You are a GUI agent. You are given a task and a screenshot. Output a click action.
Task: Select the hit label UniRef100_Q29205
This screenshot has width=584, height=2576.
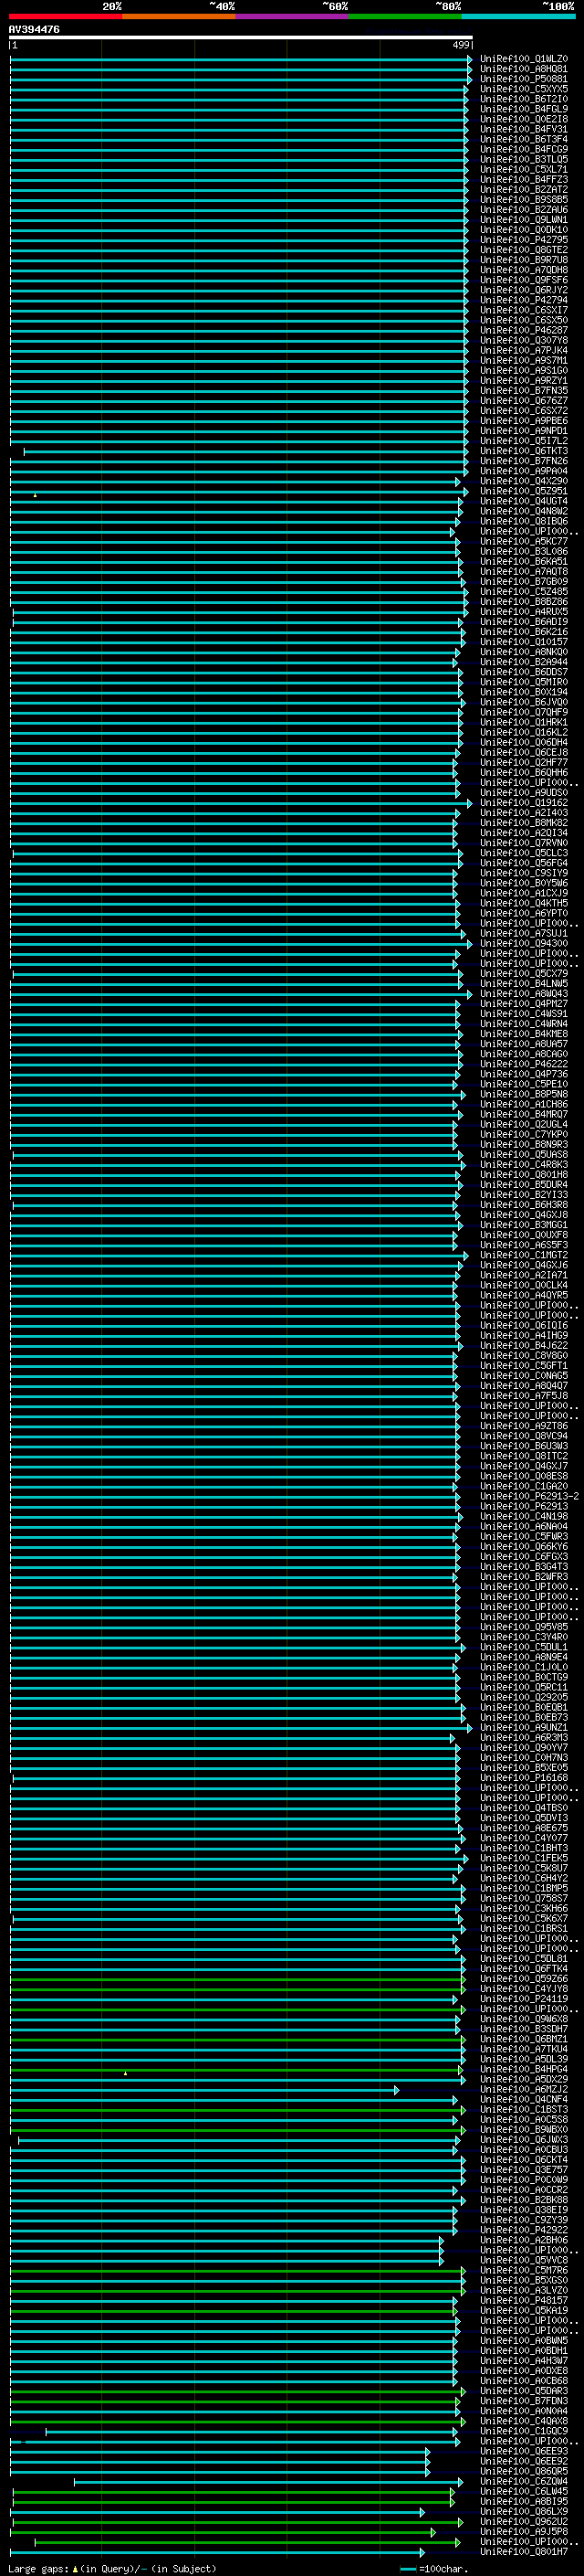point(524,1697)
